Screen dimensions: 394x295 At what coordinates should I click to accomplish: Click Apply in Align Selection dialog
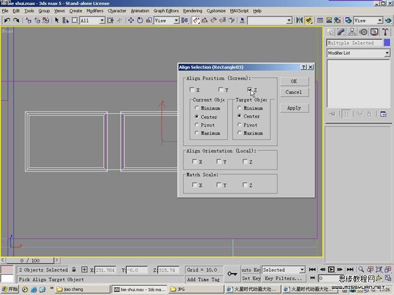[294, 108]
